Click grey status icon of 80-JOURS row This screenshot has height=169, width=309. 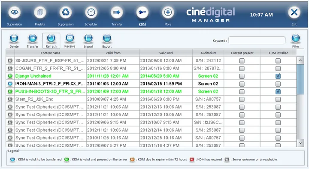point(10,60)
